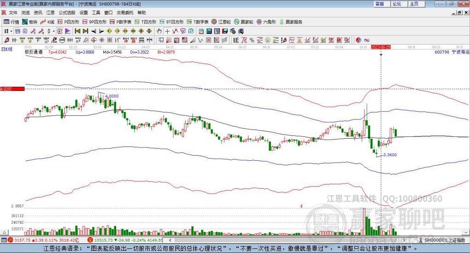Open the 资讯 menu
The image size is (470, 253).
(x=38, y=12)
